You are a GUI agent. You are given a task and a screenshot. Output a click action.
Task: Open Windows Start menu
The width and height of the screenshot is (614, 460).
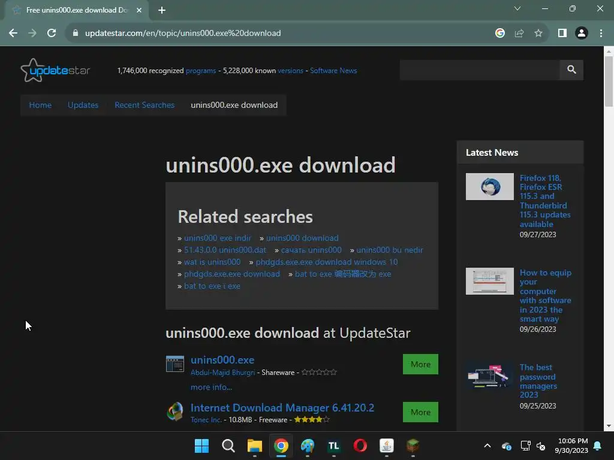pos(201,446)
